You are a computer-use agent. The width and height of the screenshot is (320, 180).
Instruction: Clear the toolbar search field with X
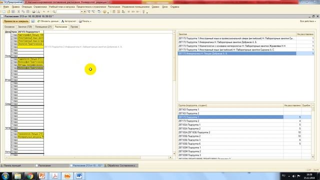[x=84, y=11]
